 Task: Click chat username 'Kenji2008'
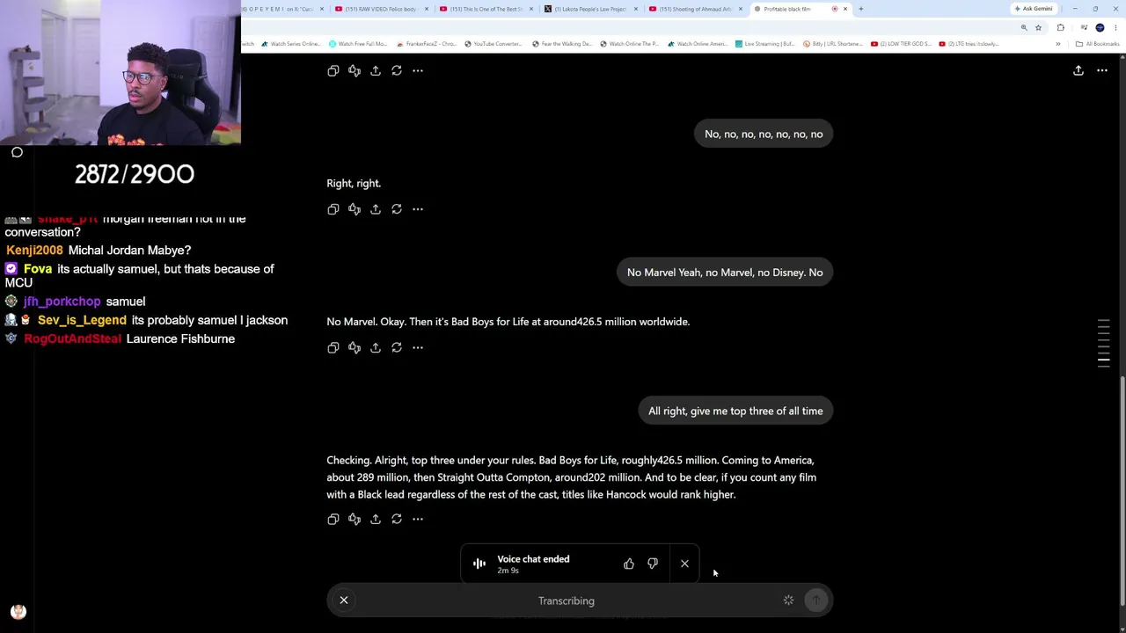click(x=34, y=251)
